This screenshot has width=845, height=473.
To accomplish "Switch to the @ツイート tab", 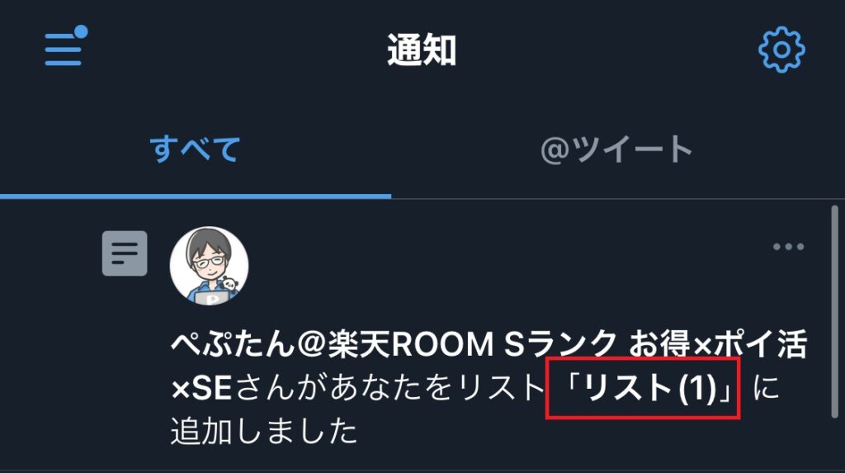I will tap(616, 149).
